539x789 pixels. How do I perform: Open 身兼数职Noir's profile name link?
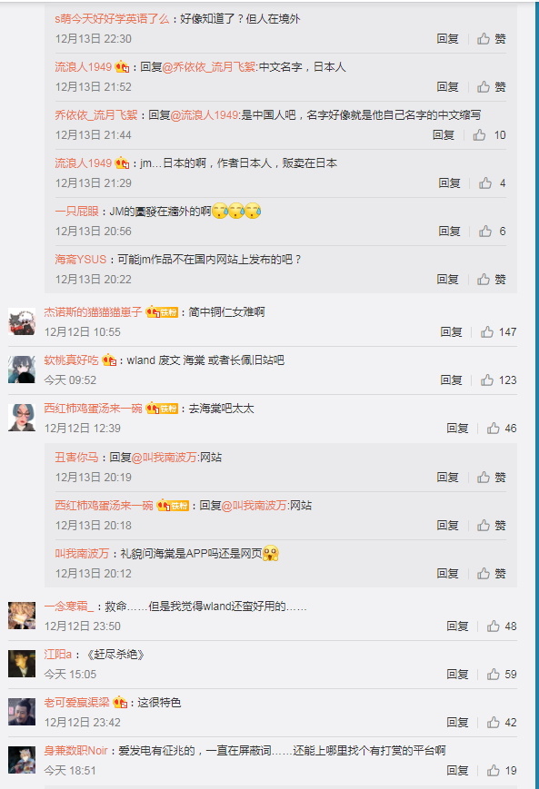pyautogui.click(x=75, y=751)
